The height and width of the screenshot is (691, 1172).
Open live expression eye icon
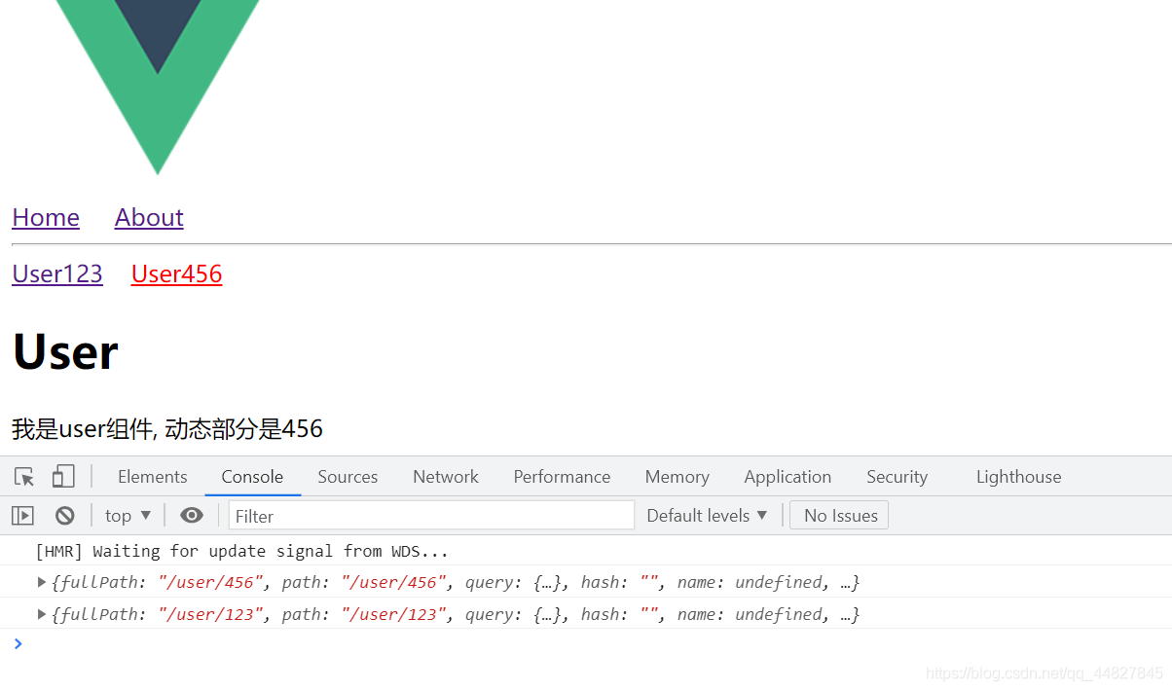[x=192, y=516]
